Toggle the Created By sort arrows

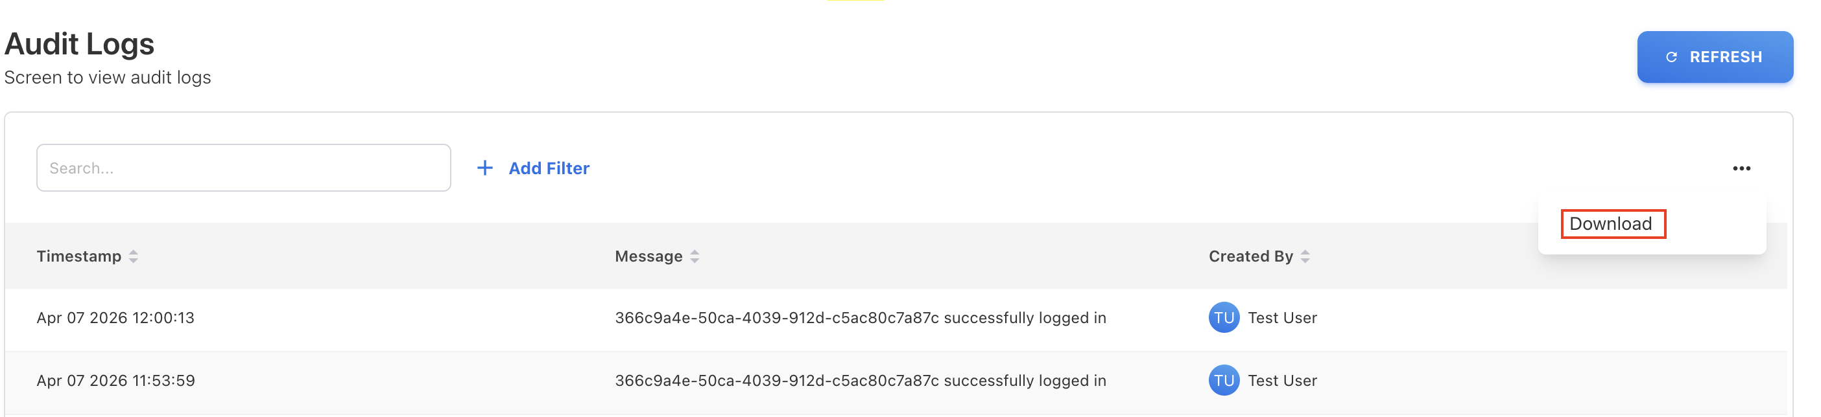click(1305, 257)
